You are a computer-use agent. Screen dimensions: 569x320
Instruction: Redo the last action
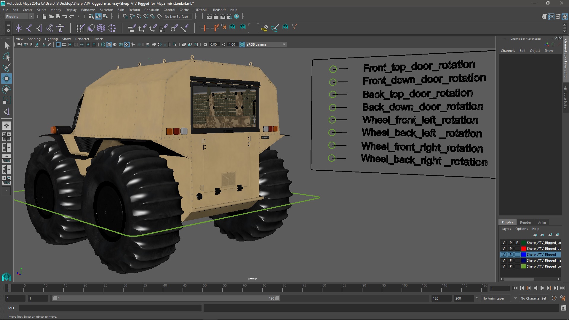(x=72, y=17)
